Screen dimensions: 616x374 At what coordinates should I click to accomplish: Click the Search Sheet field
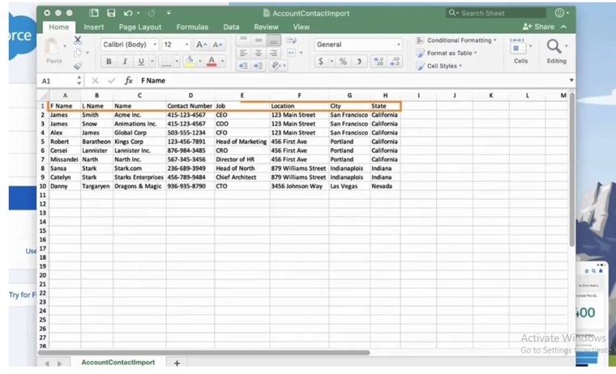point(496,13)
